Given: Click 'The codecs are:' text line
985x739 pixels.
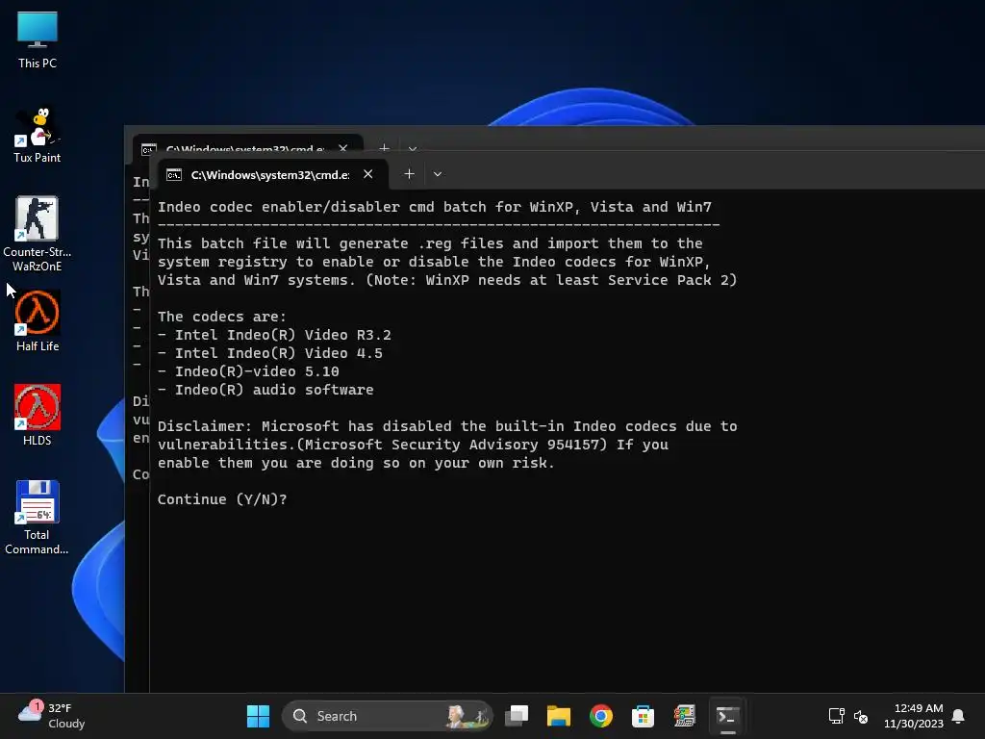Looking at the screenshot, I should click(x=222, y=317).
